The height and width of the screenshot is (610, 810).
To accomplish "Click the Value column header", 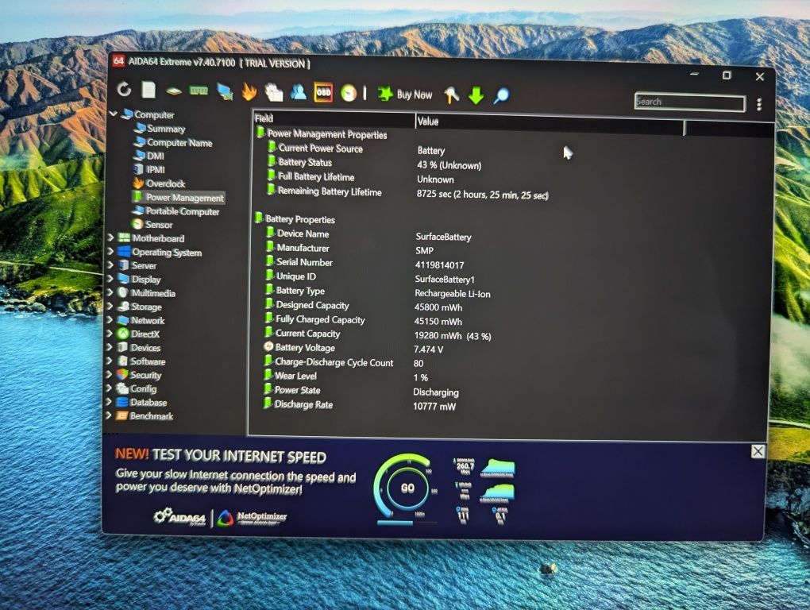I will [x=549, y=124].
